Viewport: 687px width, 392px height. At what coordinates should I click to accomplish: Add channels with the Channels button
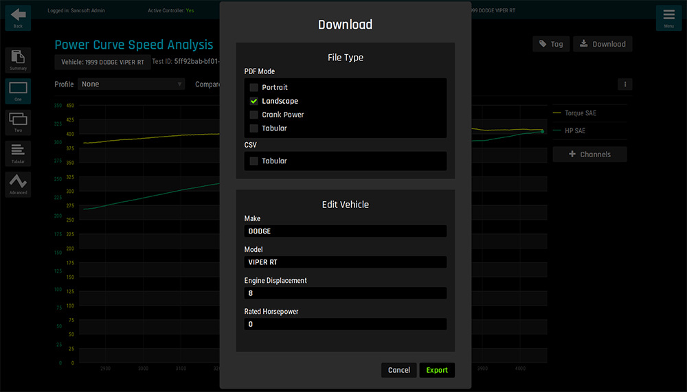point(589,154)
